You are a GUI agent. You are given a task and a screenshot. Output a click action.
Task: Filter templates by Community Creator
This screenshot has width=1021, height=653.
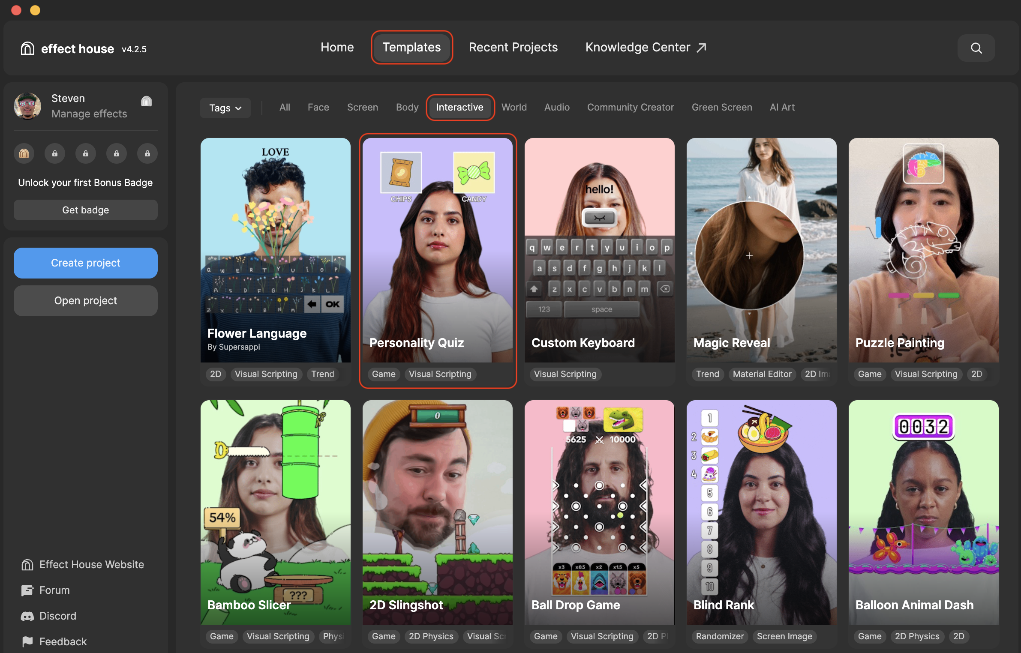[631, 107]
